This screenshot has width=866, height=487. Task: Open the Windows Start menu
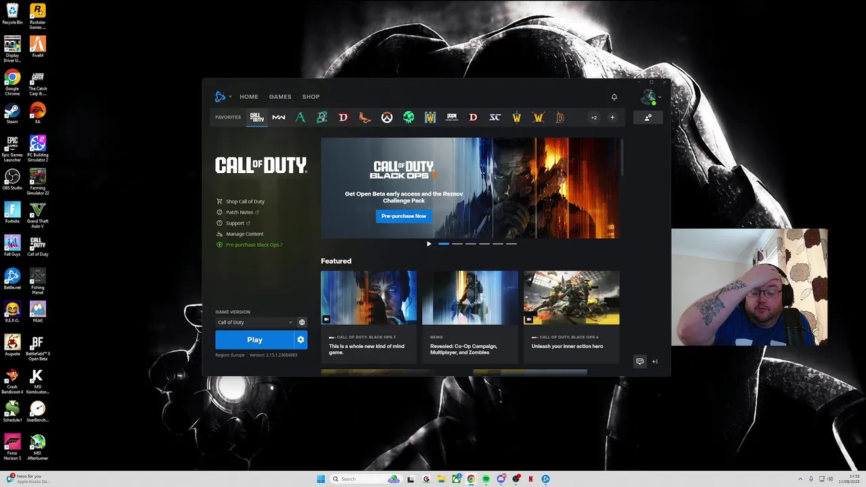321,479
